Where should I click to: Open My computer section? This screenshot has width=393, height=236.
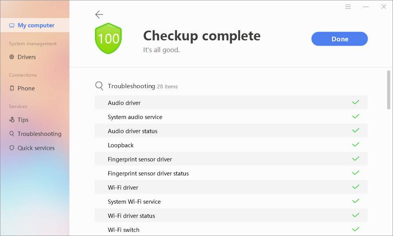click(36, 25)
